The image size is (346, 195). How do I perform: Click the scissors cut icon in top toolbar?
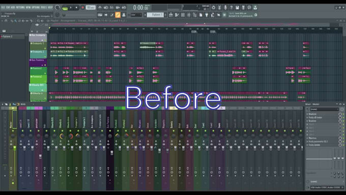point(219,8)
